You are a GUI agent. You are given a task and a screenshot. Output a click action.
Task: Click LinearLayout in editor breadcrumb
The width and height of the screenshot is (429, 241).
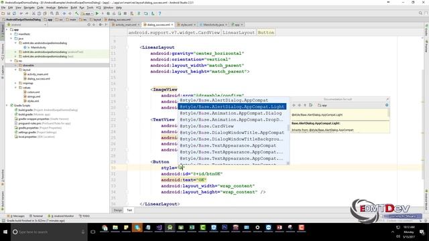coord(239,33)
